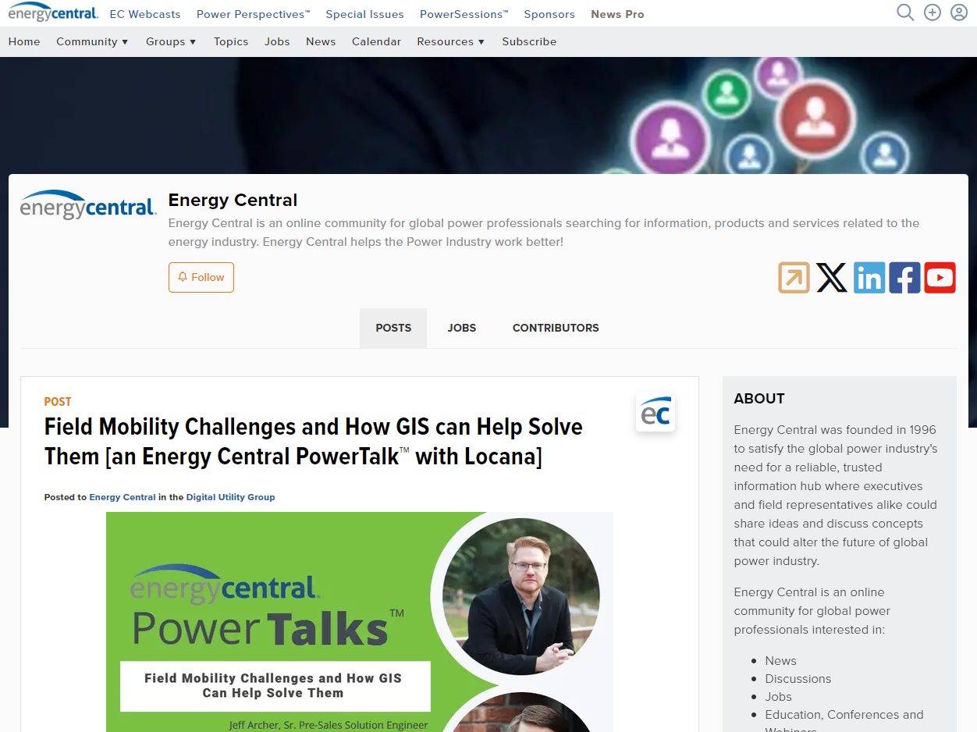The width and height of the screenshot is (977, 732).
Task: Open the external website arrow icon
Action: 794,277
